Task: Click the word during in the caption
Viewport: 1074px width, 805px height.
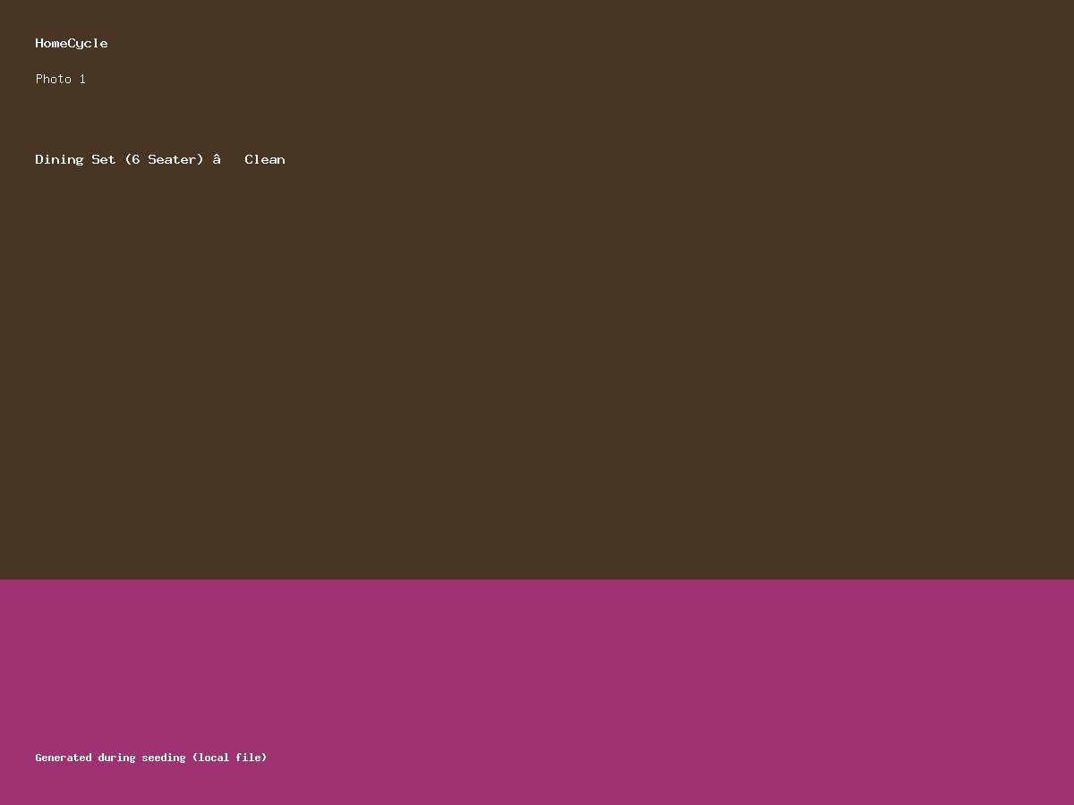Action: coord(116,758)
